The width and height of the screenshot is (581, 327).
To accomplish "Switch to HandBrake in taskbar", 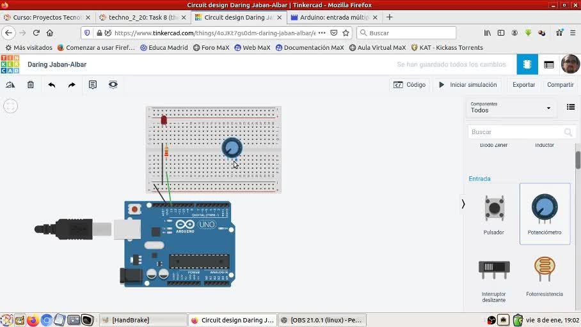I will [x=143, y=320].
